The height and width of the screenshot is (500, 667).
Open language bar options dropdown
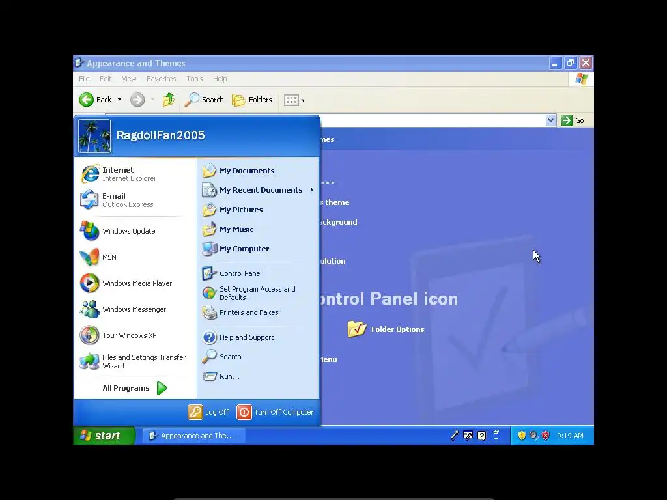496,439
